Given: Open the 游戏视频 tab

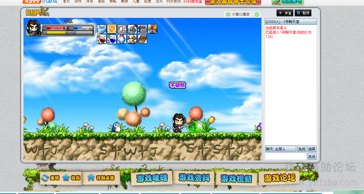Looking at the screenshot, I should (236, 179).
